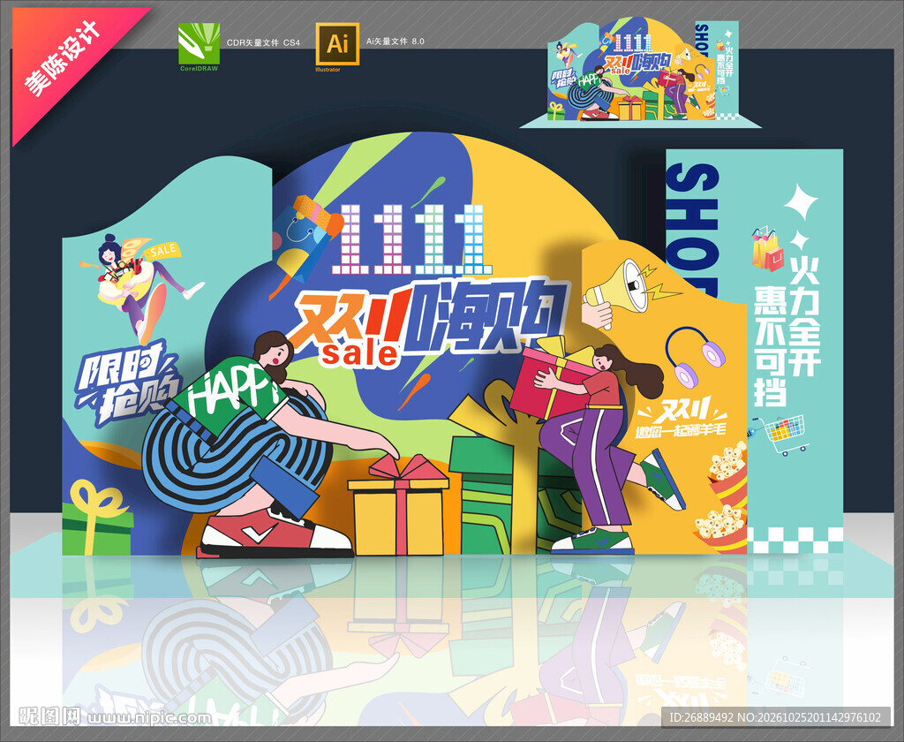The image size is (904, 742).
Task: Click the pixel-style '1111' number
Action: coord(413,238)
